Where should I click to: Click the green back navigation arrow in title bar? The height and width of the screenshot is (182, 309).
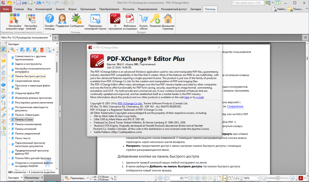point(66,3)
